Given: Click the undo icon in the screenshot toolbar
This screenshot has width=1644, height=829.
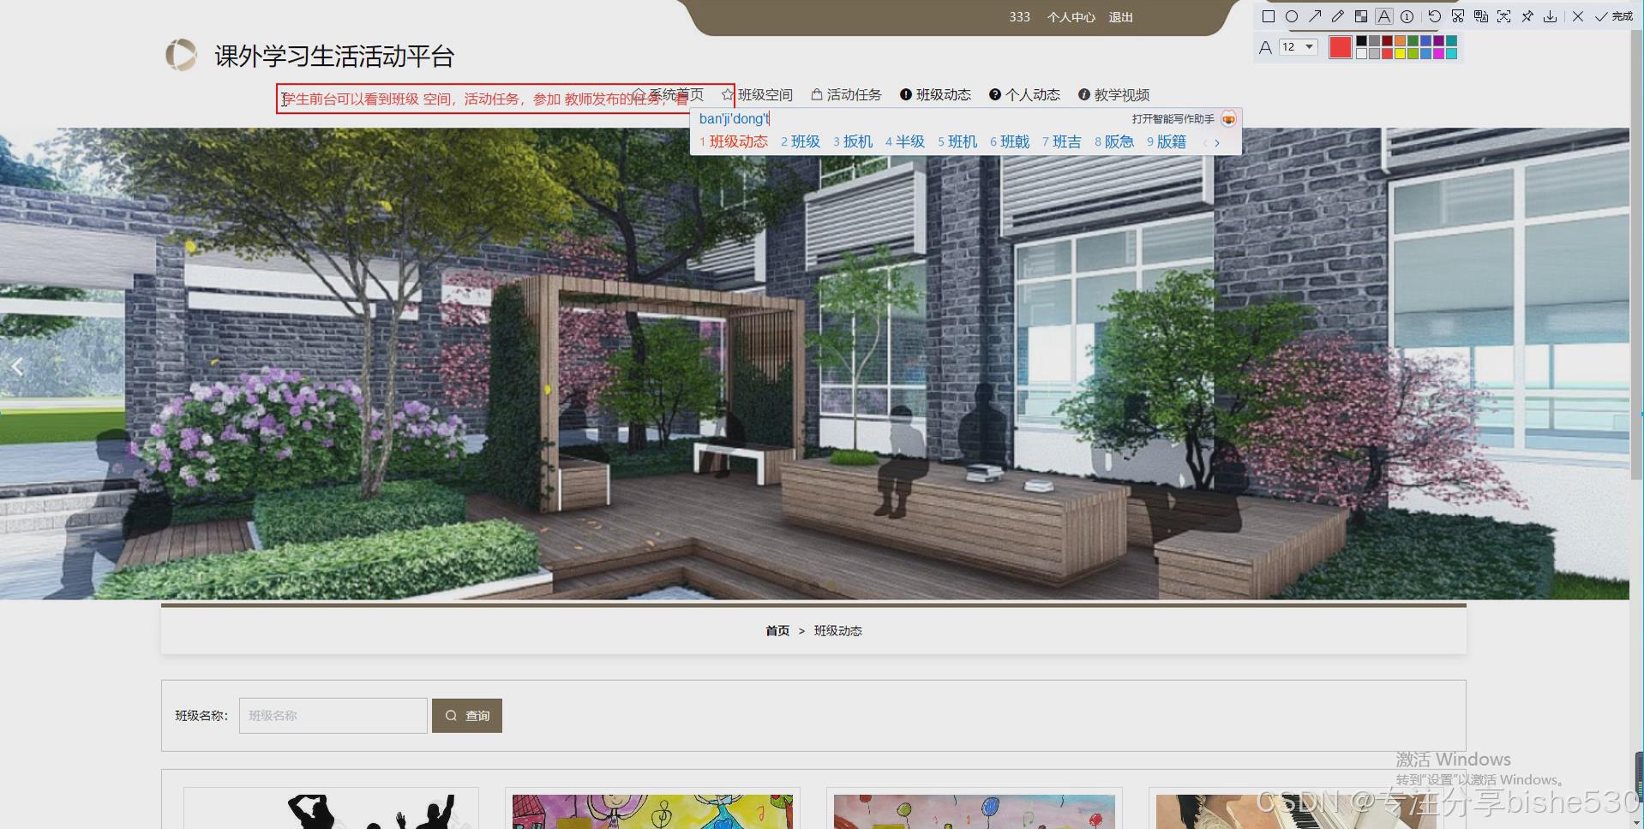Looking at the screenshot, I should coord(1433,17).
